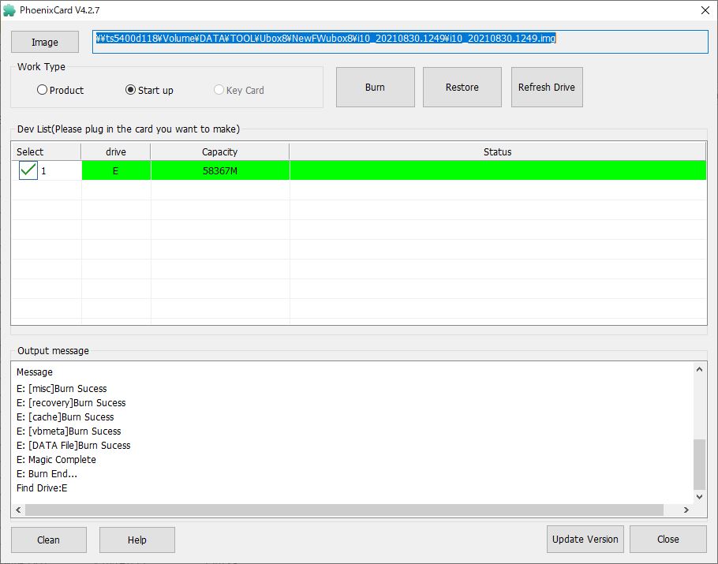Close the PhoenixCard window with X
Image resolution: width=718 pixels, height=564 pixels.
pyautogui.click(x=705, y=10)
